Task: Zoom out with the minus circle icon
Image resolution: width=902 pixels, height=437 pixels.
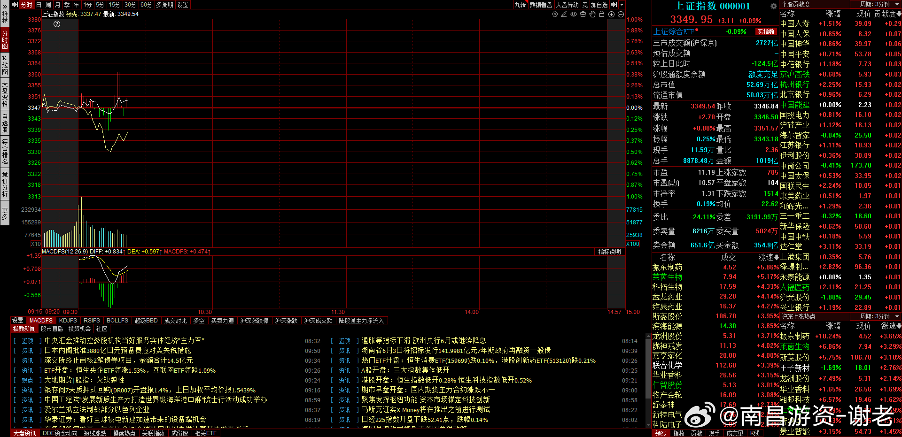Action: [x=621, y=15]
